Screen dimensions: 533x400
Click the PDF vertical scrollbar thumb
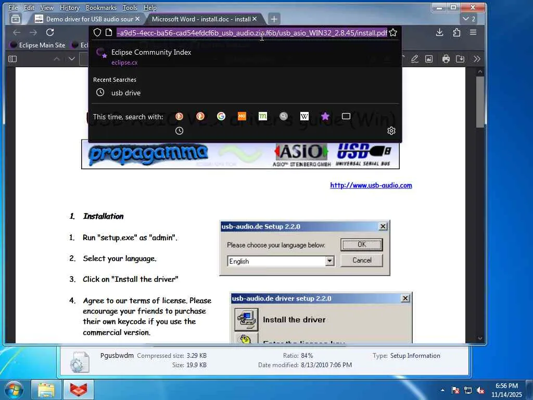click(x=480, y=102)
